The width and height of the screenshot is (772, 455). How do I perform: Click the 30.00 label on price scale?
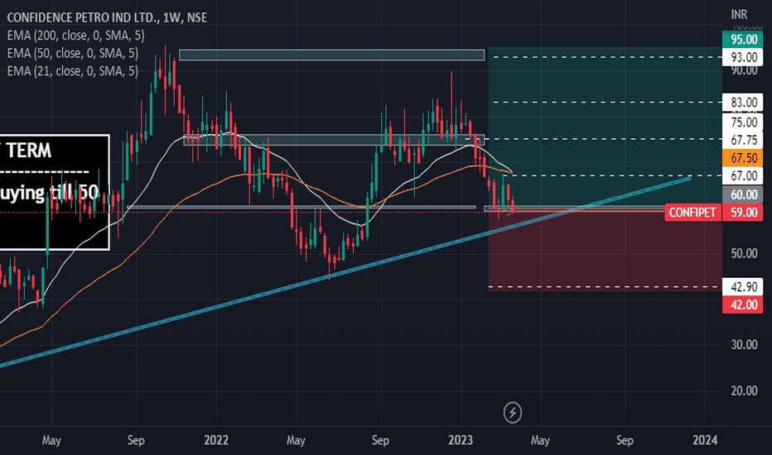(x=744, y=345)
